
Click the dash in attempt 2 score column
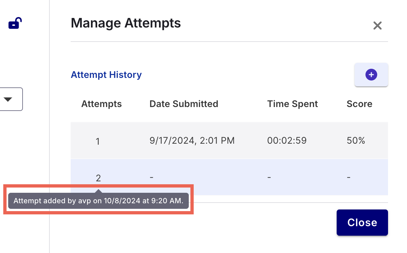[349, 177]
